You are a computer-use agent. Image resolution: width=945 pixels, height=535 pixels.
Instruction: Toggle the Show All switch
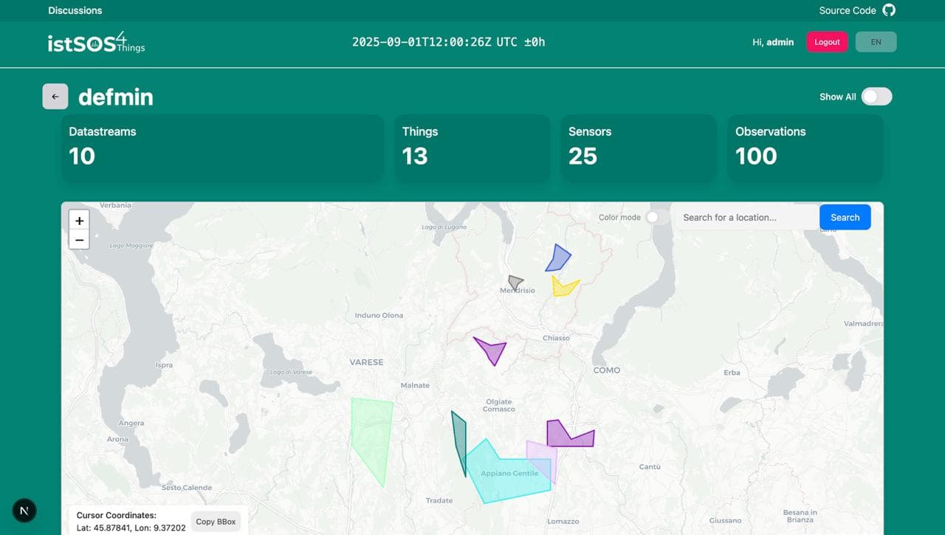click(876, 97)
